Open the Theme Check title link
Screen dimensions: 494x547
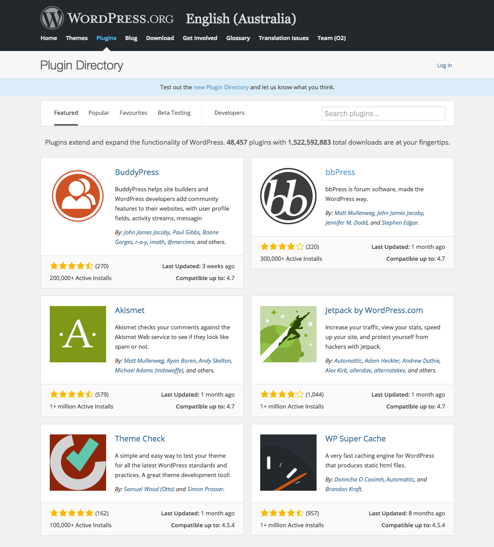pos(140,439)
